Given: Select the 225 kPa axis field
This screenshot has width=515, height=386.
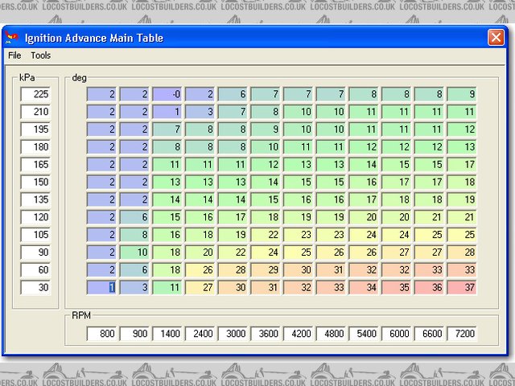Looking at the screenshot, I should [x=36, y=94].
